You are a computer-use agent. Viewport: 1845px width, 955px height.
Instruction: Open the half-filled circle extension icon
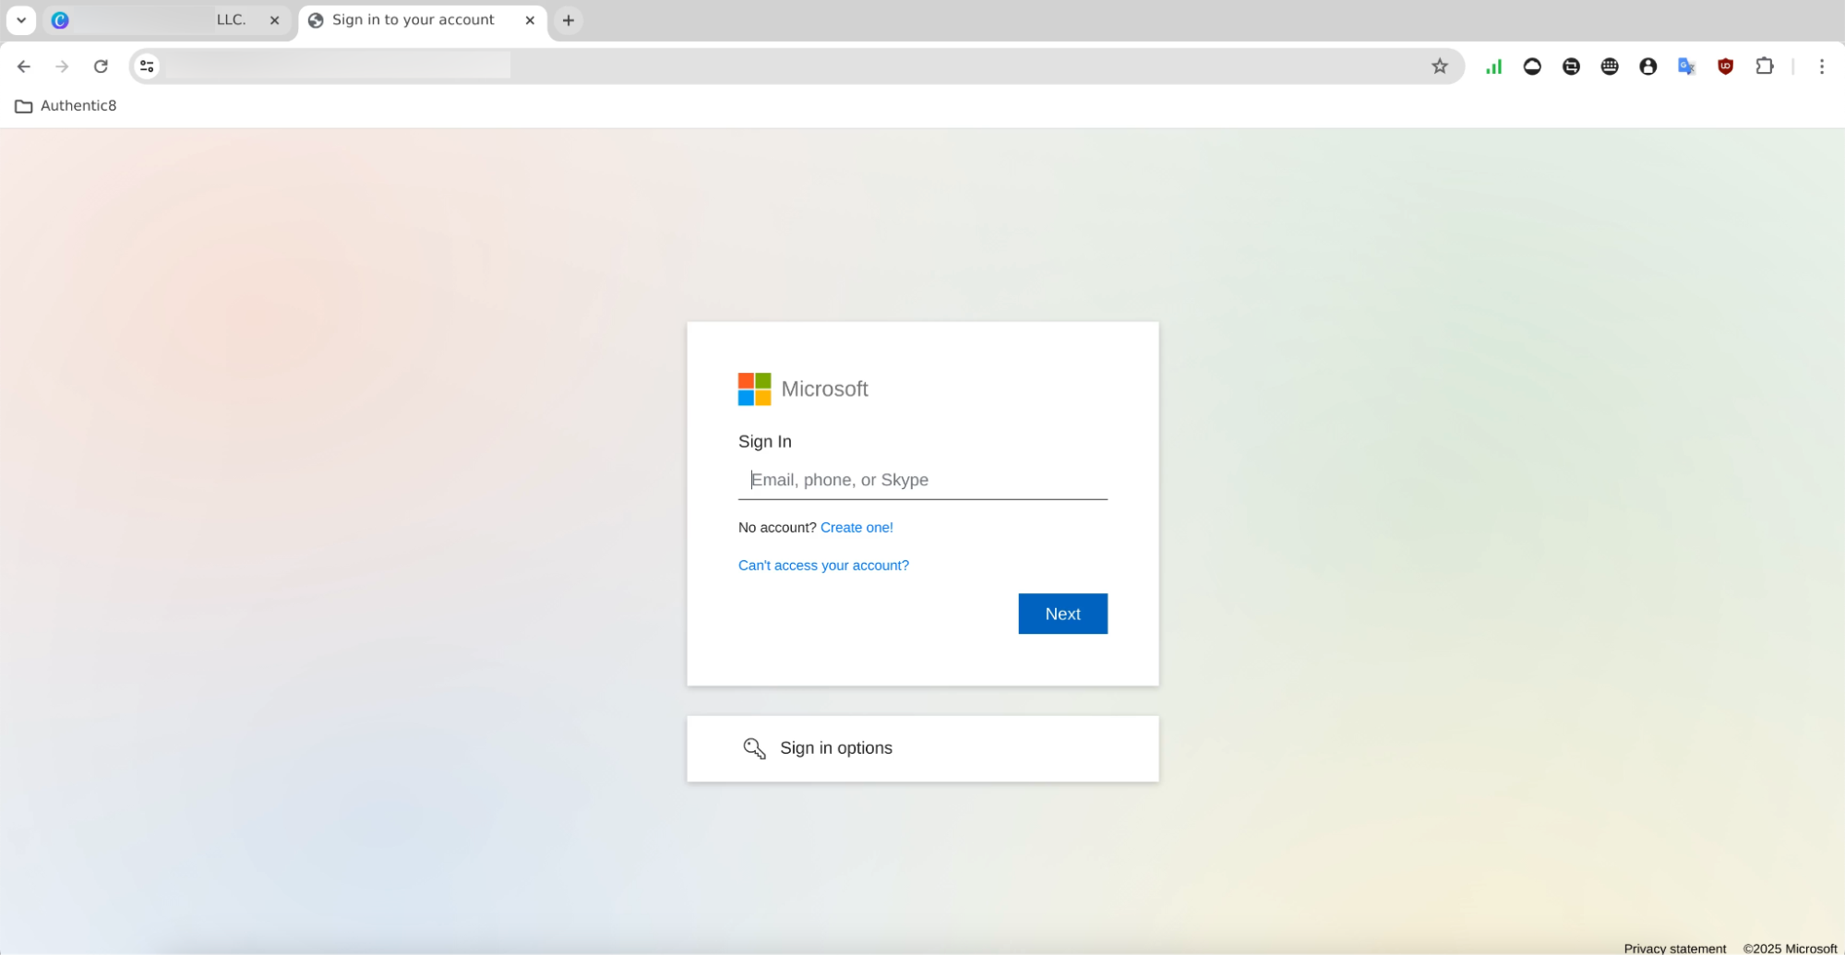(1532, 66)
